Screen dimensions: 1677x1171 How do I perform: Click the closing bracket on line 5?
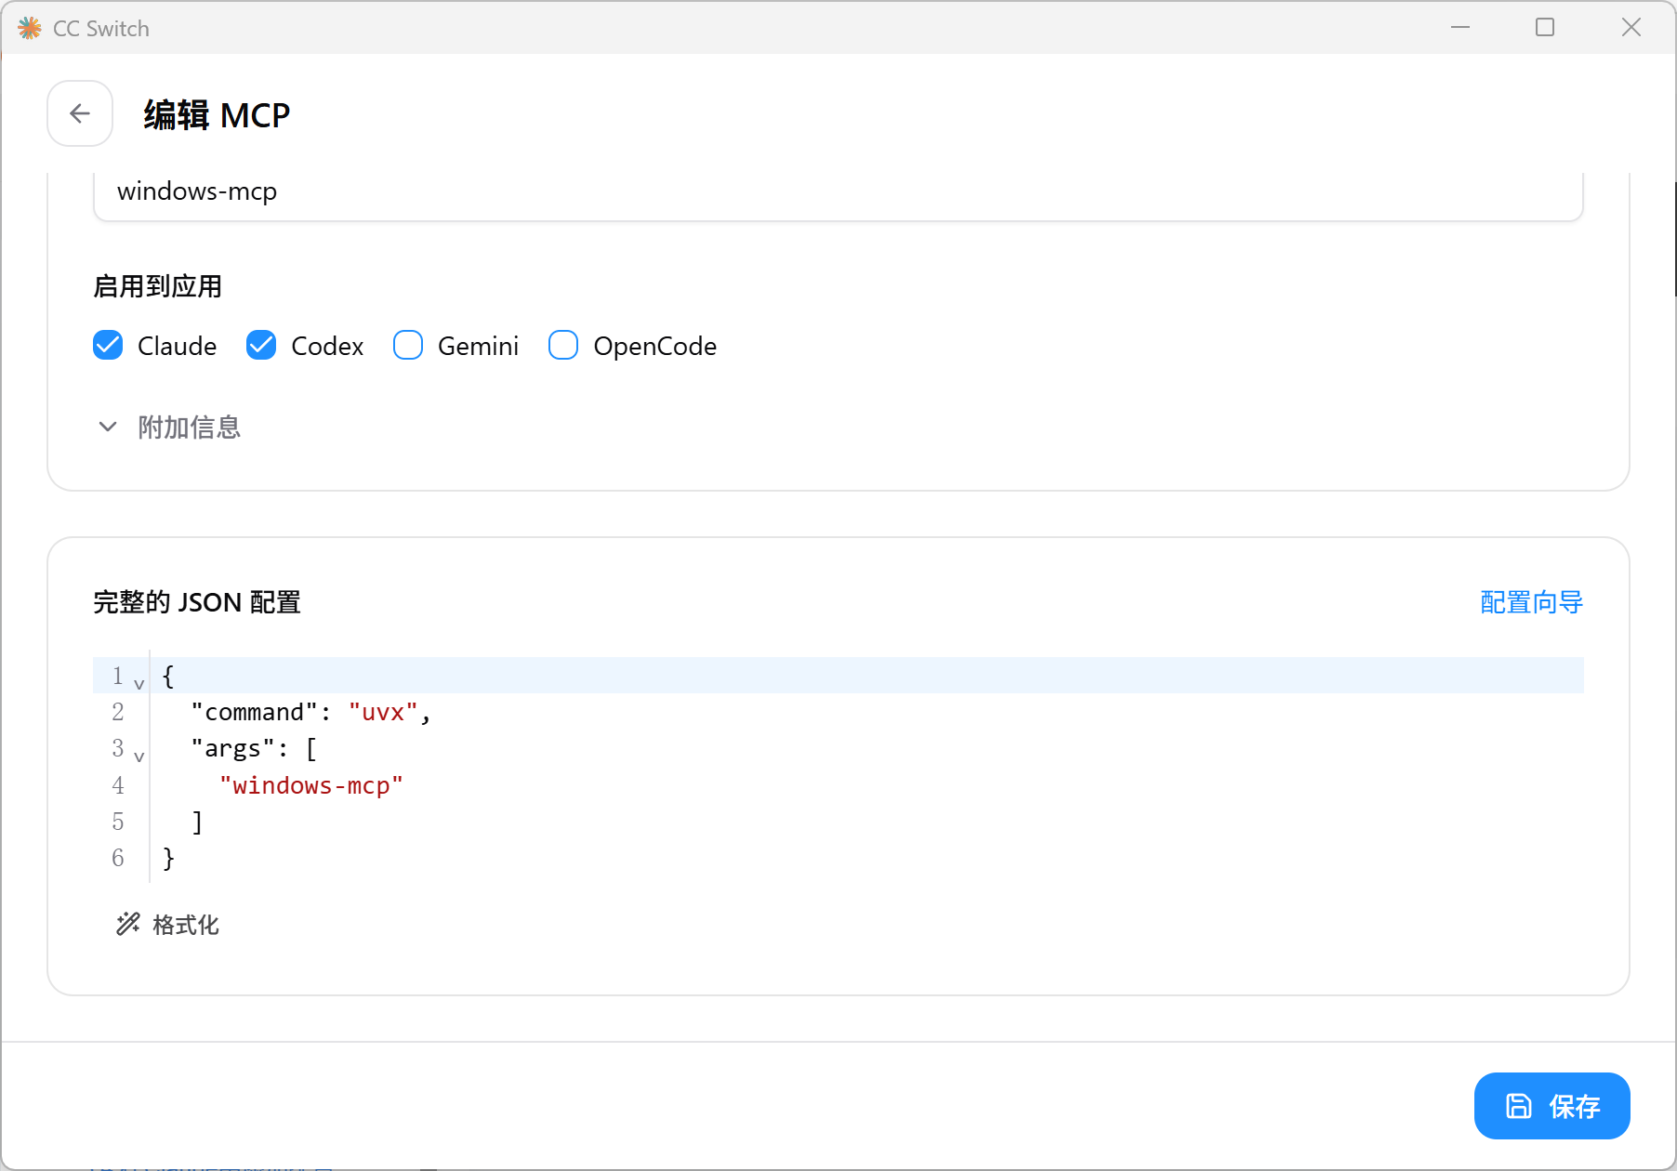[x=197, y=822]
